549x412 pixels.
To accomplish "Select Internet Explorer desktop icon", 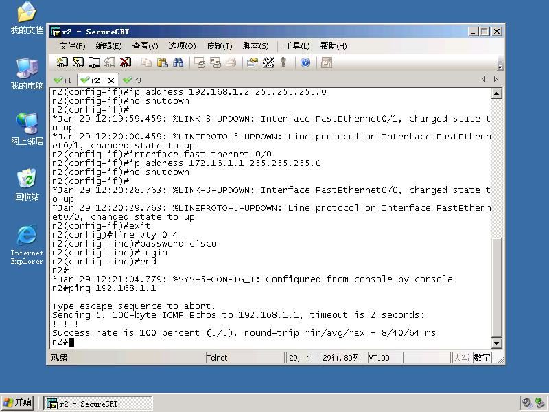I will point(27,245).
